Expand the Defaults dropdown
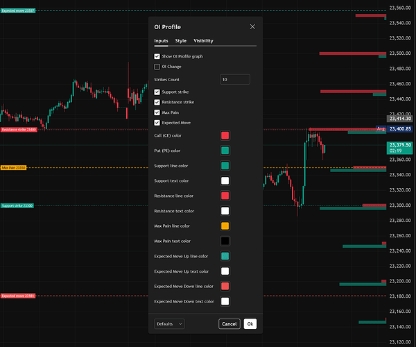The width and height of the screenshot is (416, 347). coord(169,324)
